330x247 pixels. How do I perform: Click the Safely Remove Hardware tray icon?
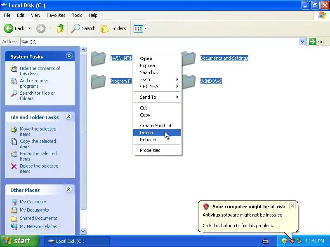click(299, 241)
